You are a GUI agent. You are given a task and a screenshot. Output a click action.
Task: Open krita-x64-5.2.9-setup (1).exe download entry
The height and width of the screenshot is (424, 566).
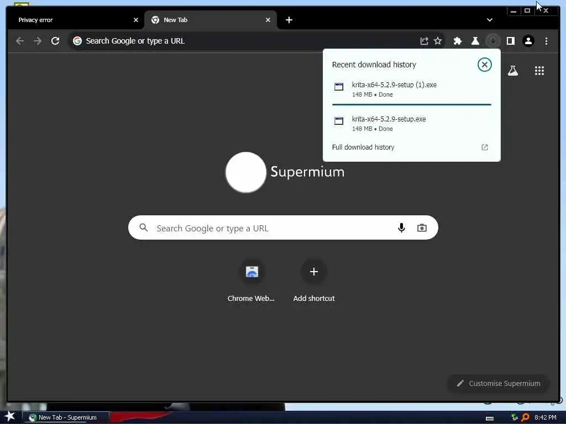click(x=411, y=89)
